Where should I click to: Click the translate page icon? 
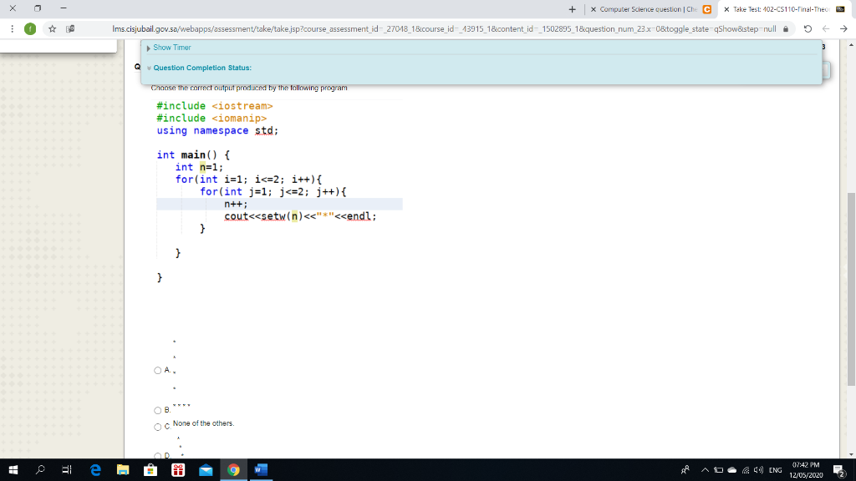click(x=70, y=29)
